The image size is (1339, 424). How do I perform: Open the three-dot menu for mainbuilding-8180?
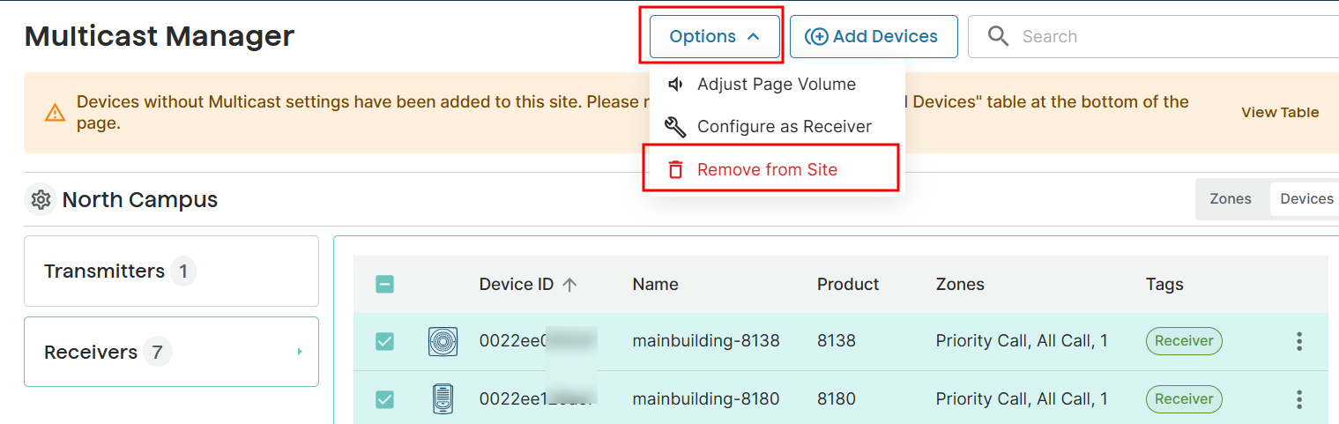point(1299,399)
